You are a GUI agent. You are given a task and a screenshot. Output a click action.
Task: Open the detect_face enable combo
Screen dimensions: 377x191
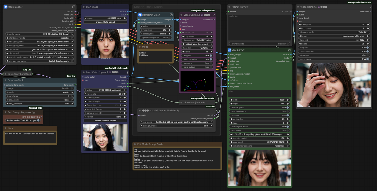click(x=156, y=34)
